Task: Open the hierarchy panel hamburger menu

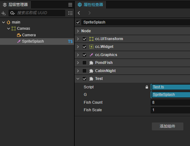Action: point(70,5)
